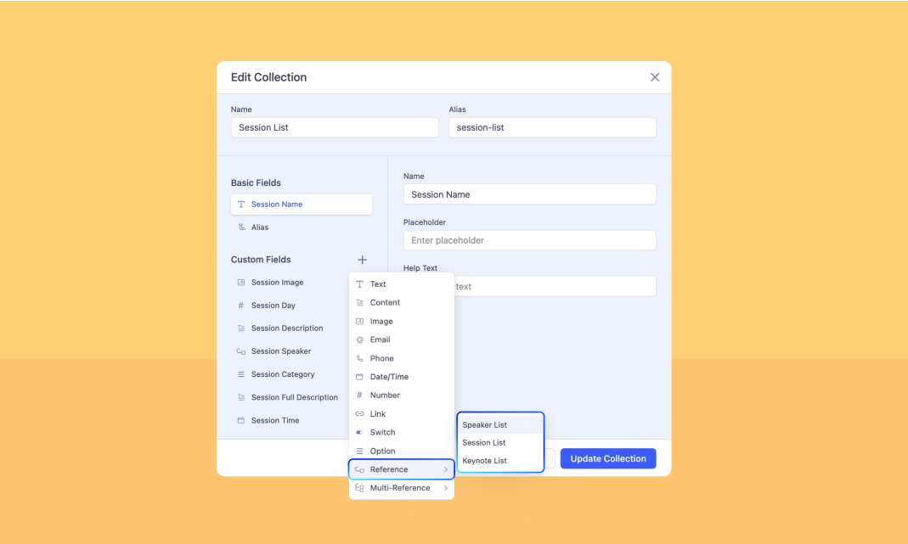
Task: Click the Image type icon in the menu
Action: (x=359, y=321)
